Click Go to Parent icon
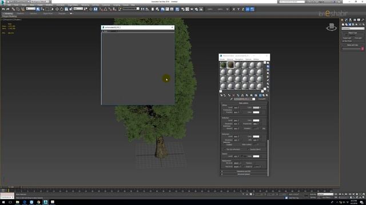366x205 pixels. pyautogui.click(x=264, y=95)
